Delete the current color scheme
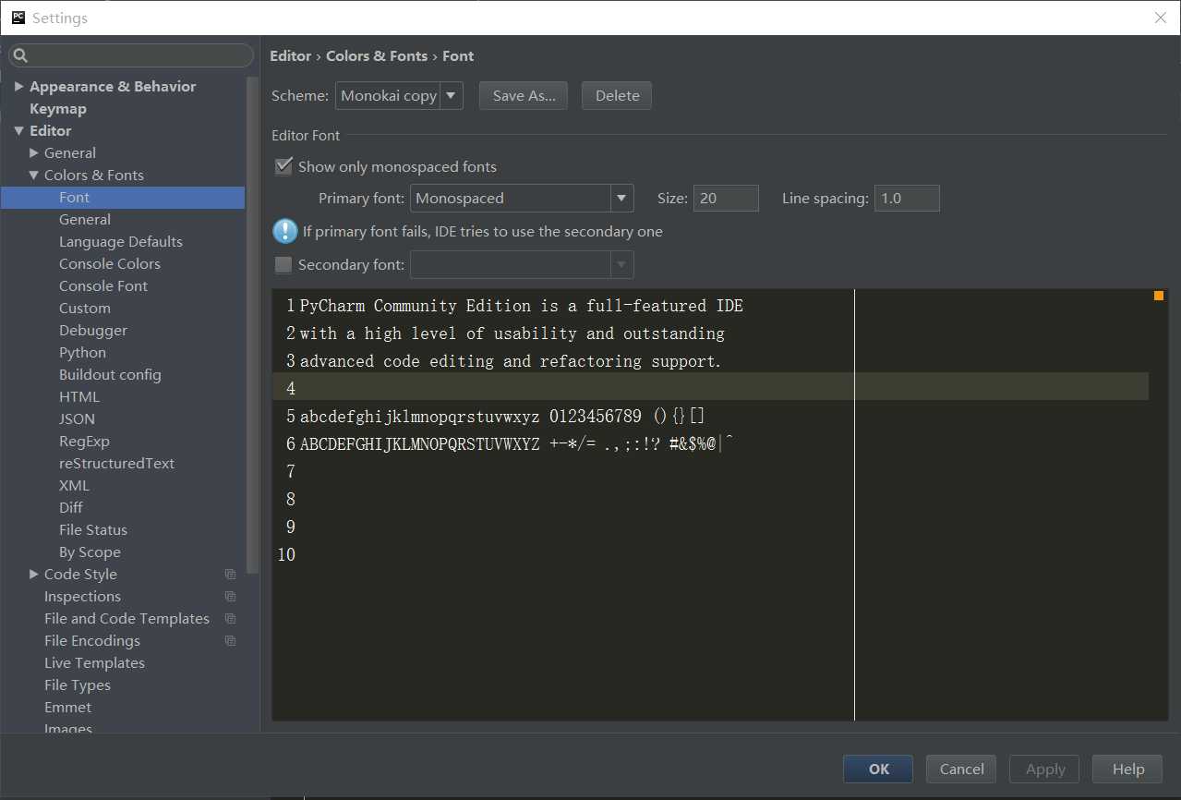Image resolution: width=1181 pixels, height=800 pixels. [617, 96]
